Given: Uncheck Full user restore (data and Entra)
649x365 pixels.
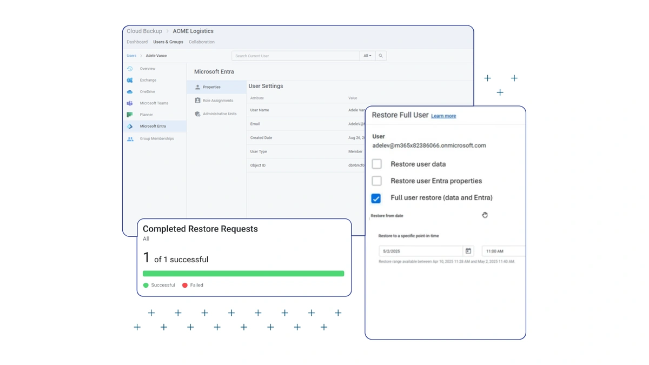Looking at the screenshot, I should 376,198.
